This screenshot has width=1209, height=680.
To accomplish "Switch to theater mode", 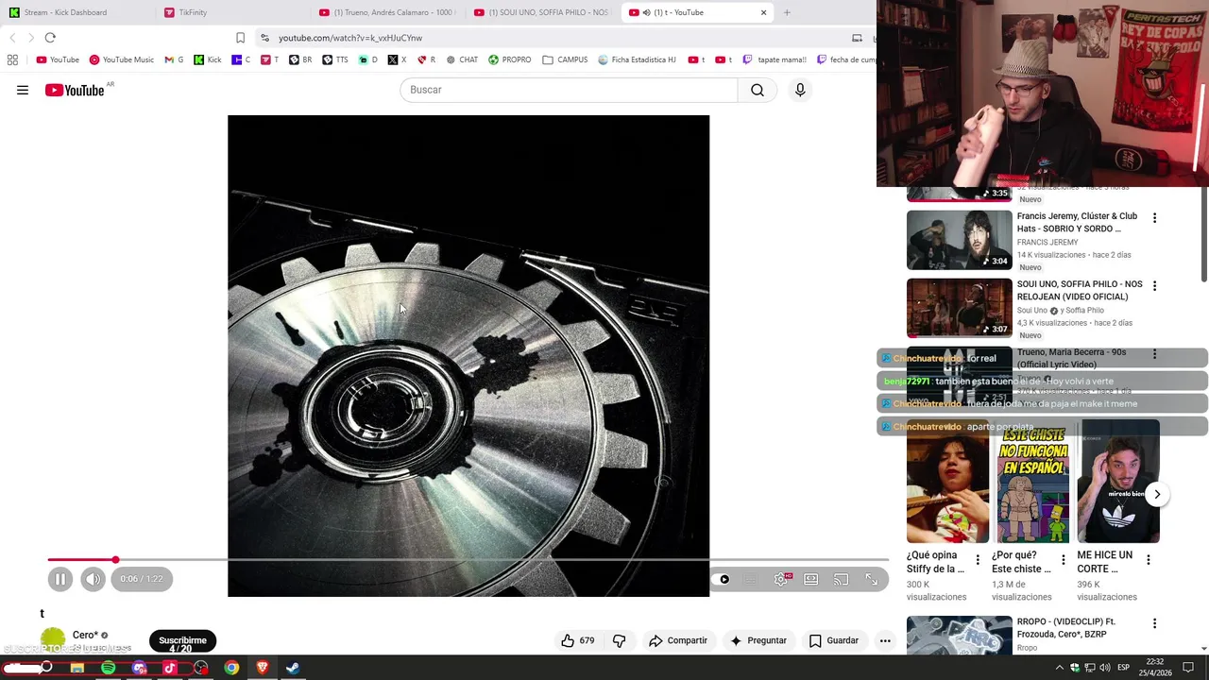I will point(810,579).
